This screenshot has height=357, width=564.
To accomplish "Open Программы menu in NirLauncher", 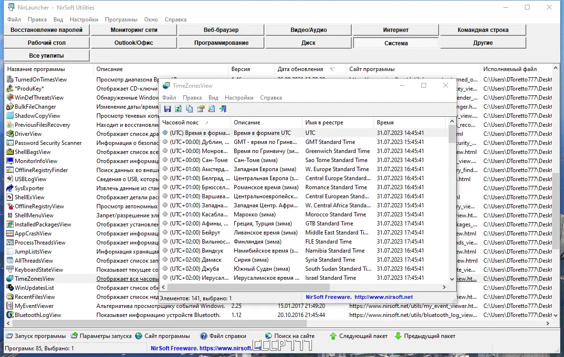I will point(121,20).
